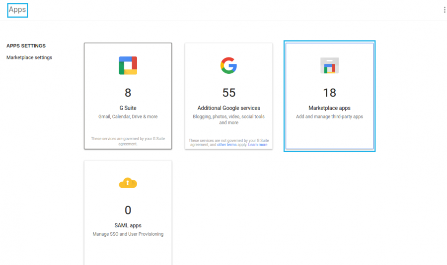Click the 18 count on Marketplace apps
The height and width of the screenshot is (265, 447).
tap(329, 93)
